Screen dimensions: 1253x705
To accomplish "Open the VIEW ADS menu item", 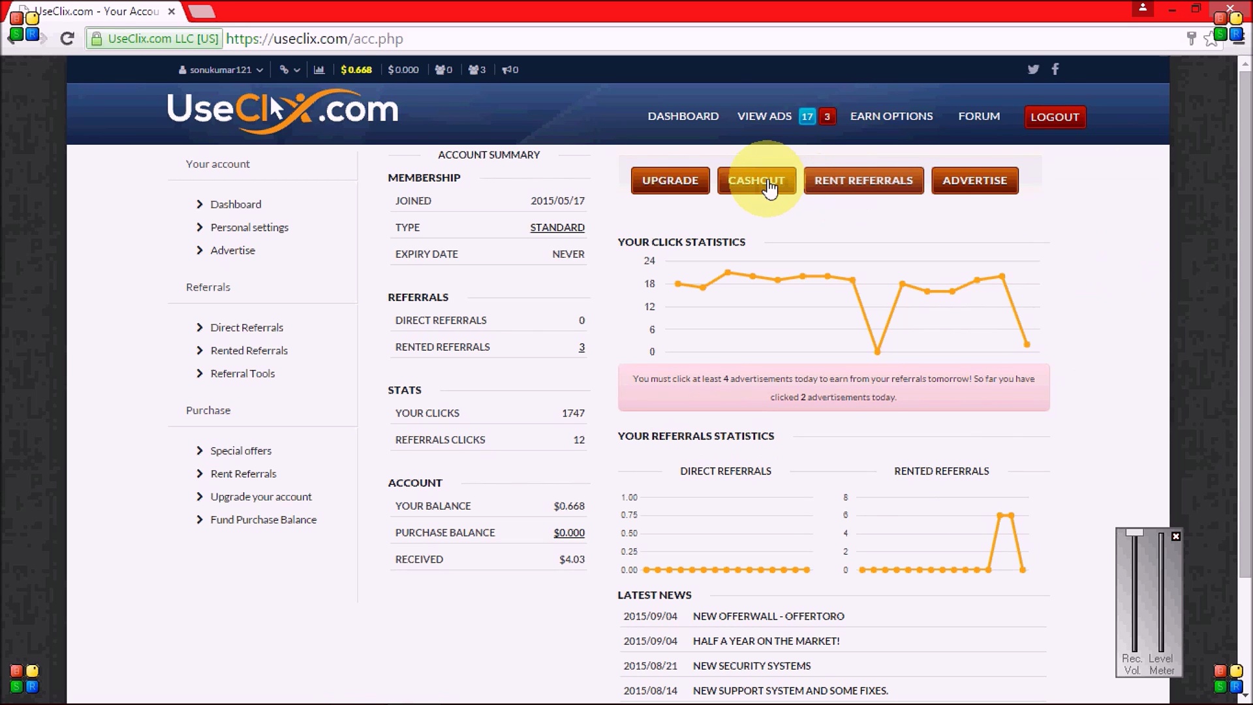I will pyautogui.click(x=764, y=116).
